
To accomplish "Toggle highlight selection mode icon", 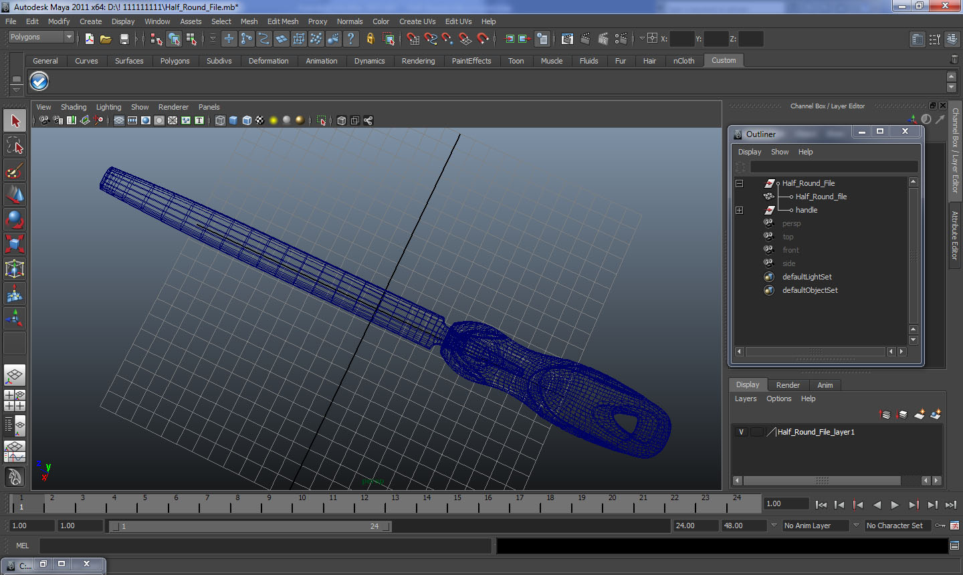I will 389,39.
